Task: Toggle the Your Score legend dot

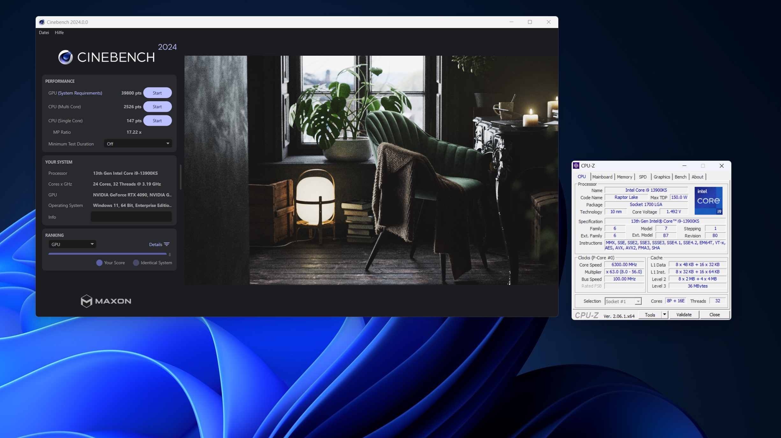Action: 99,263
